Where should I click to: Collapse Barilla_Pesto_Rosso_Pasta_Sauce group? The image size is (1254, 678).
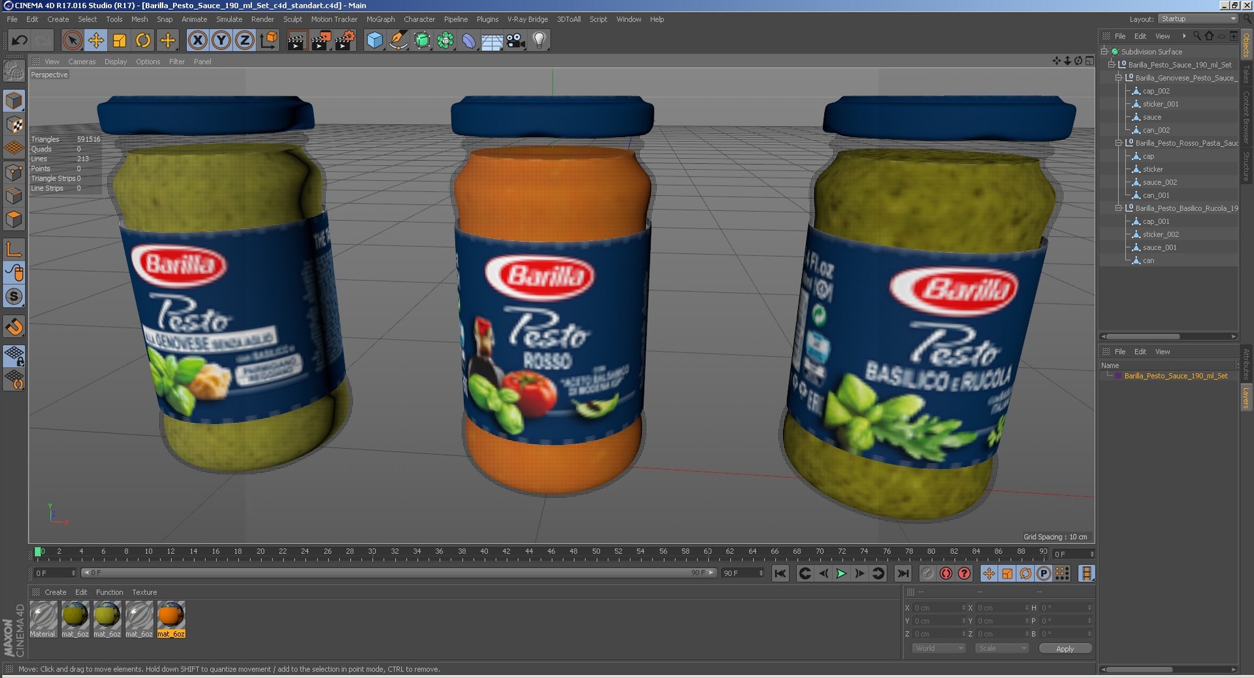[x=1118, y=143]
